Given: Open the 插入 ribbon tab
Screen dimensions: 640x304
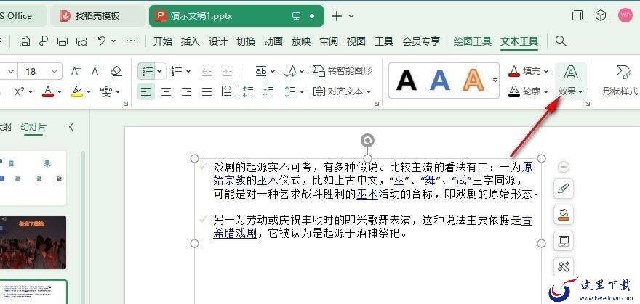Looking at the screenshot, I should point(190,41).
